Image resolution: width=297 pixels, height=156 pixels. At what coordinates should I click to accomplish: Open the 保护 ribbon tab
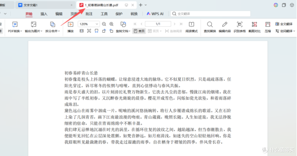click(x=119, y=14)
